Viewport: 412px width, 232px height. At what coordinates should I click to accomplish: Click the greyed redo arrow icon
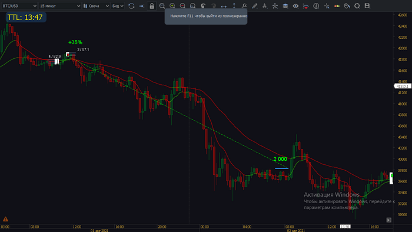[x=213, y=6]
